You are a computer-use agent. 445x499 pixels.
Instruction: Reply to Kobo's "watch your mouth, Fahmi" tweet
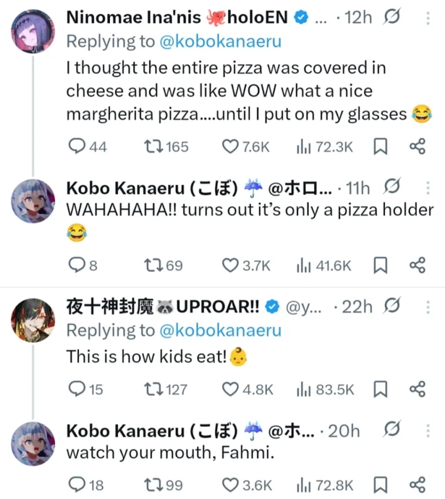76,485
